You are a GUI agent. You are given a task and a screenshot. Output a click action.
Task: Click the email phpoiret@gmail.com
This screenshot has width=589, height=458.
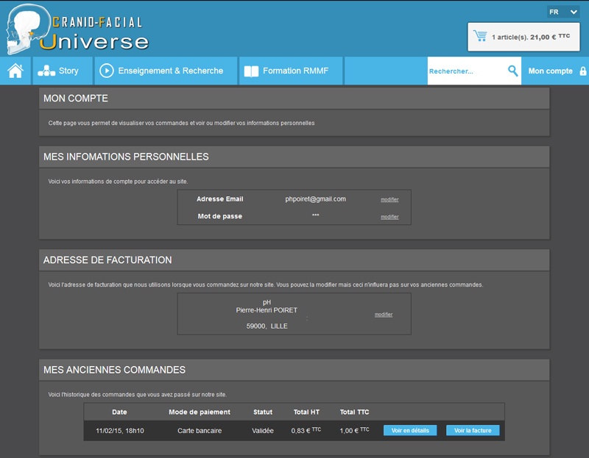pos(315,198)
